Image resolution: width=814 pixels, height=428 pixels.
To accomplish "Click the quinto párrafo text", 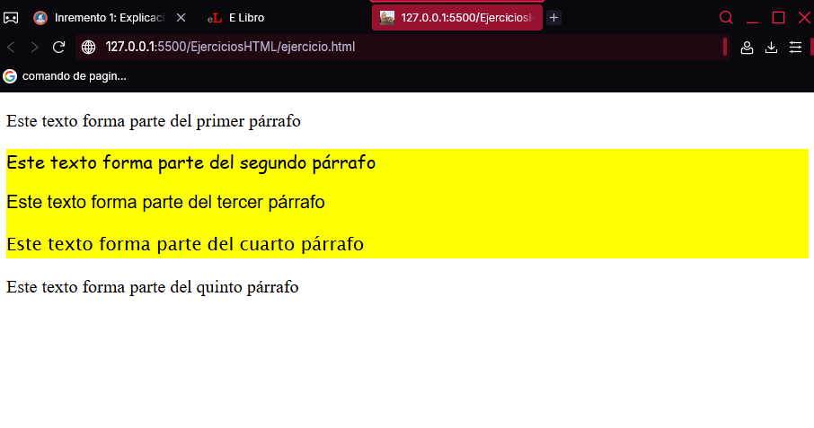I will 153,287.
